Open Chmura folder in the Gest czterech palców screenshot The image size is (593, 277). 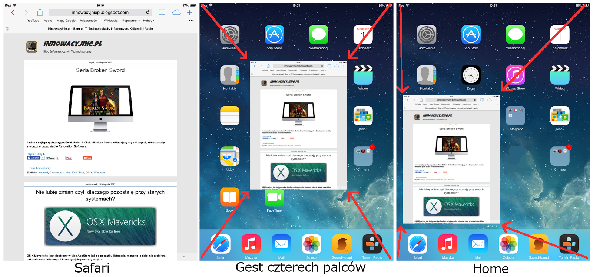pyautogui.click(x=363, y=156)
